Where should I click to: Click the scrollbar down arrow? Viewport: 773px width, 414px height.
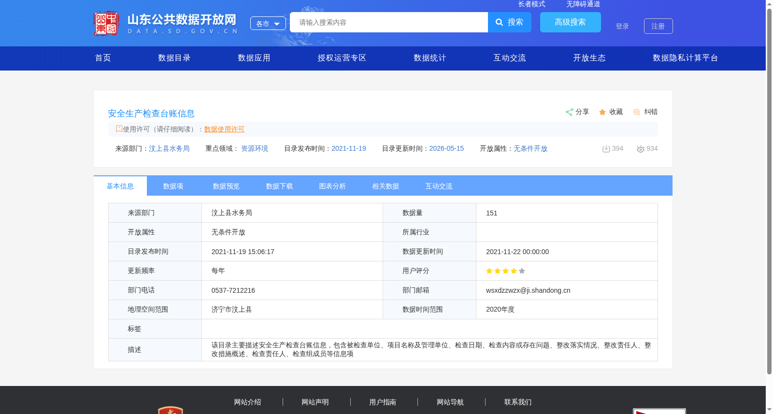pyautogui.click(x=769, y=410)
